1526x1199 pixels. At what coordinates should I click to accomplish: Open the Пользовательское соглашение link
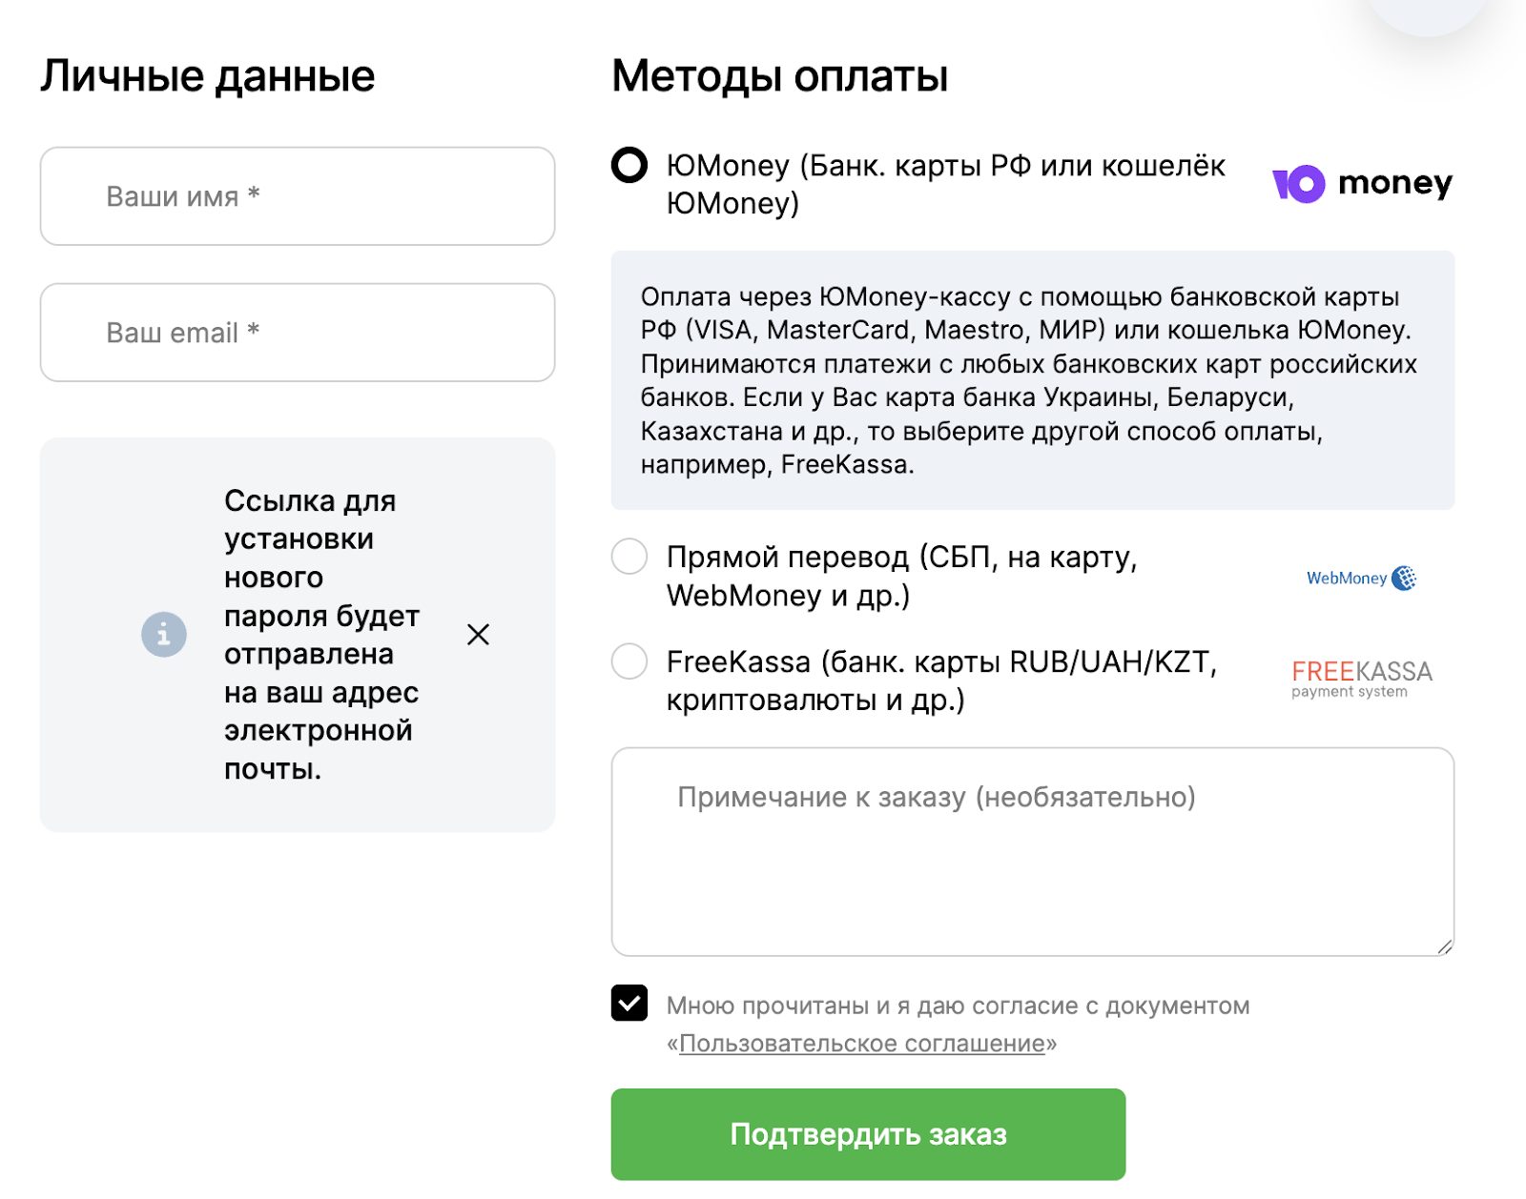pos(861,1044)
